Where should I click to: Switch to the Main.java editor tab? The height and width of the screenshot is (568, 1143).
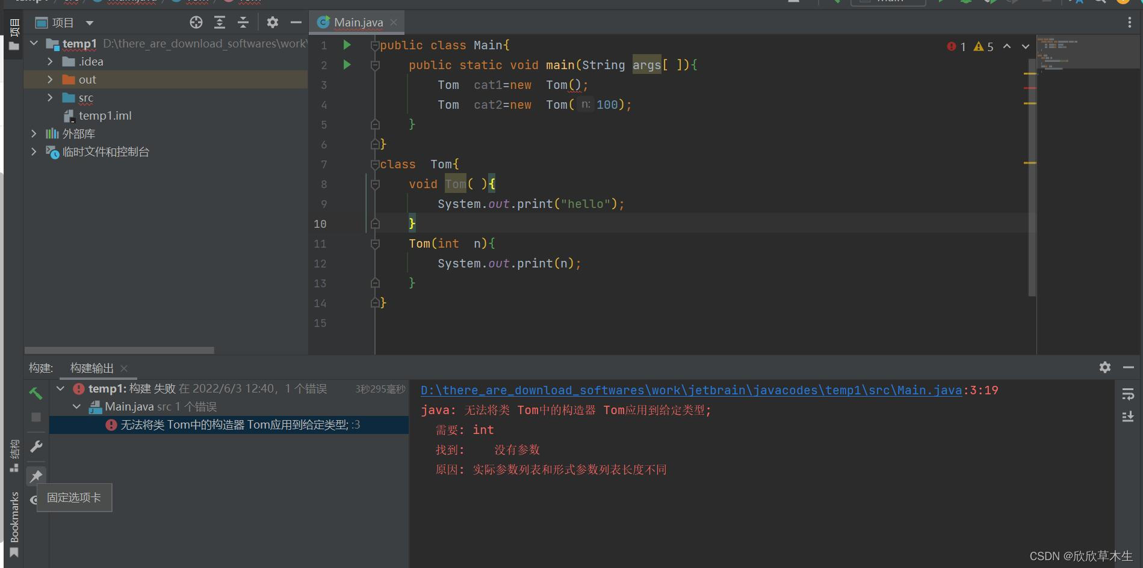click(356, 22)
